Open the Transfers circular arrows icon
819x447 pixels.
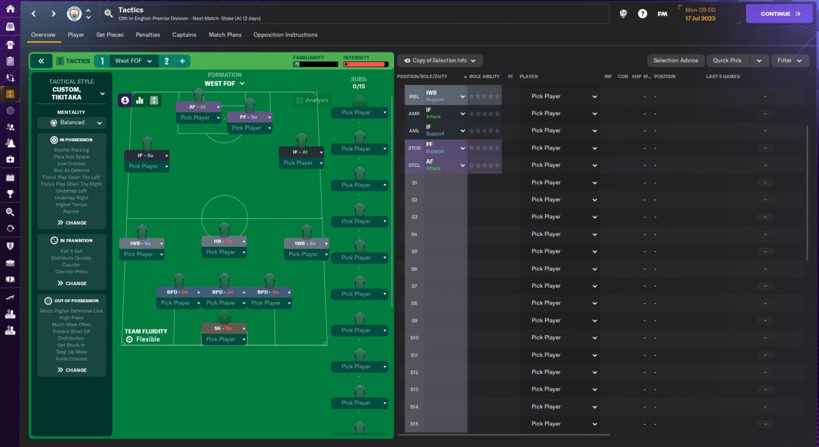pyautogui.click(x=10, y=228)
